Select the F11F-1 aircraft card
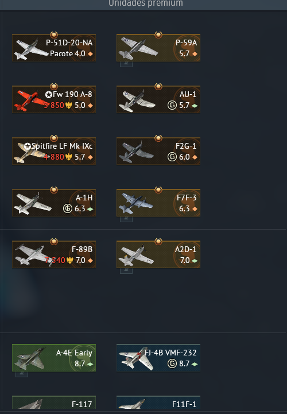Viewport: 287px width, 414px height. (x=158, y=403)
